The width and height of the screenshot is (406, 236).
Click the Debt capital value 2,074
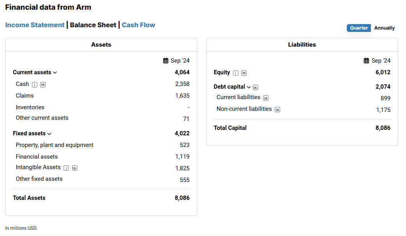click(383, 87)
